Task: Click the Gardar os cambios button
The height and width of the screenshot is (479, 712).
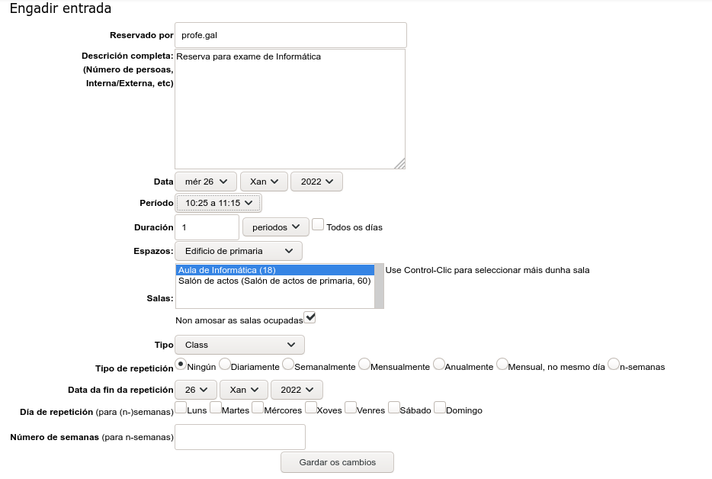Action: [338, 462]
